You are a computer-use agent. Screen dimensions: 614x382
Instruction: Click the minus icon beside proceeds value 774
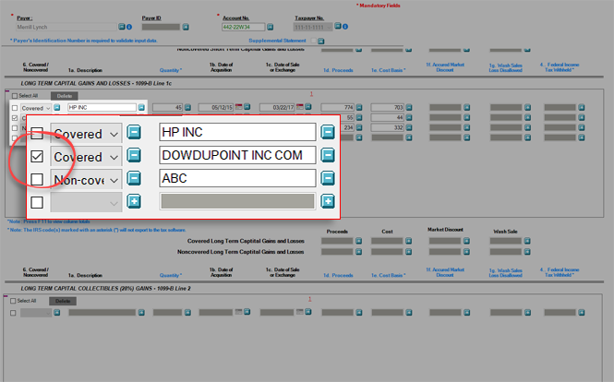pos(359,107)
